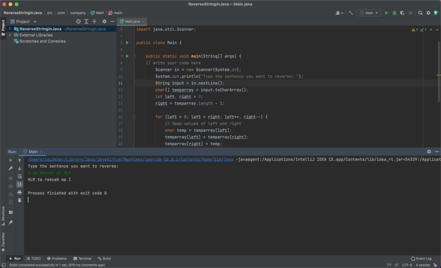
Task: Expand the ReverseStringinJava project node
Action: pos(10,28)
